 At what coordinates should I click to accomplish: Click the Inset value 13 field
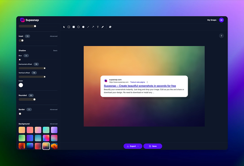coord(27,36)
